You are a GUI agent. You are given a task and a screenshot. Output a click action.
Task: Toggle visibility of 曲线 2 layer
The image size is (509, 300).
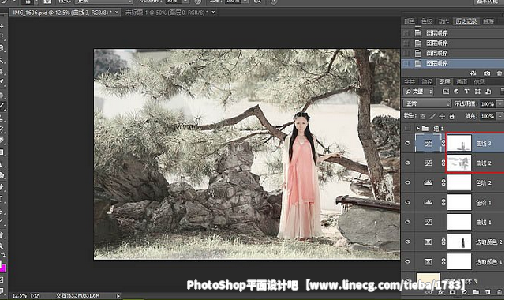tap(408, 163)
